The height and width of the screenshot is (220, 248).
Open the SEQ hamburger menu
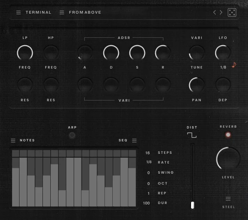[134, 141]
